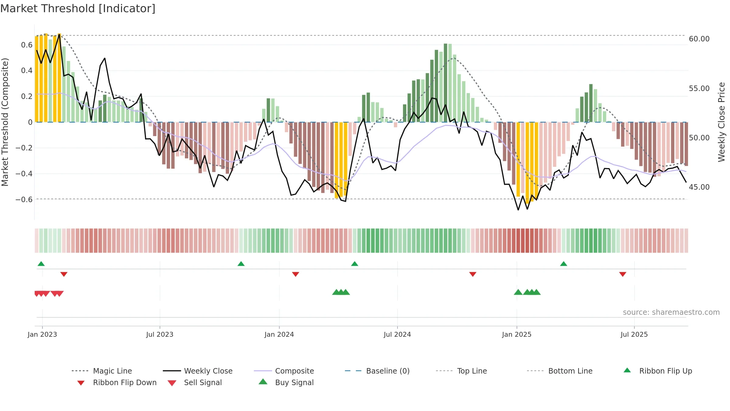Click the Jan 2025 x-axis label

click(x=517, y=334)
